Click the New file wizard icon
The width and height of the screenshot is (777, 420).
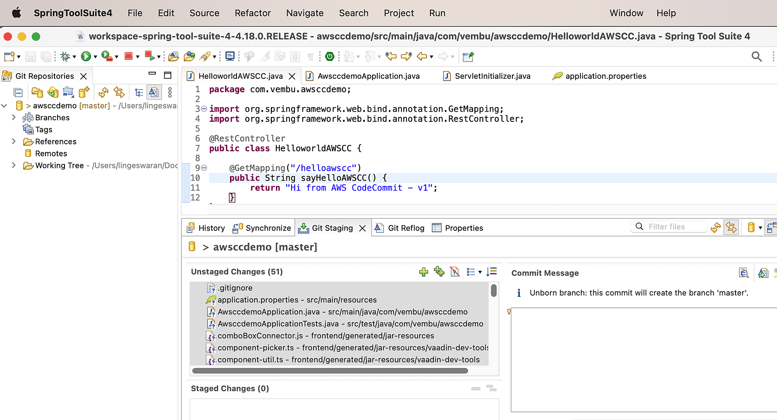[x=9, y=57]
